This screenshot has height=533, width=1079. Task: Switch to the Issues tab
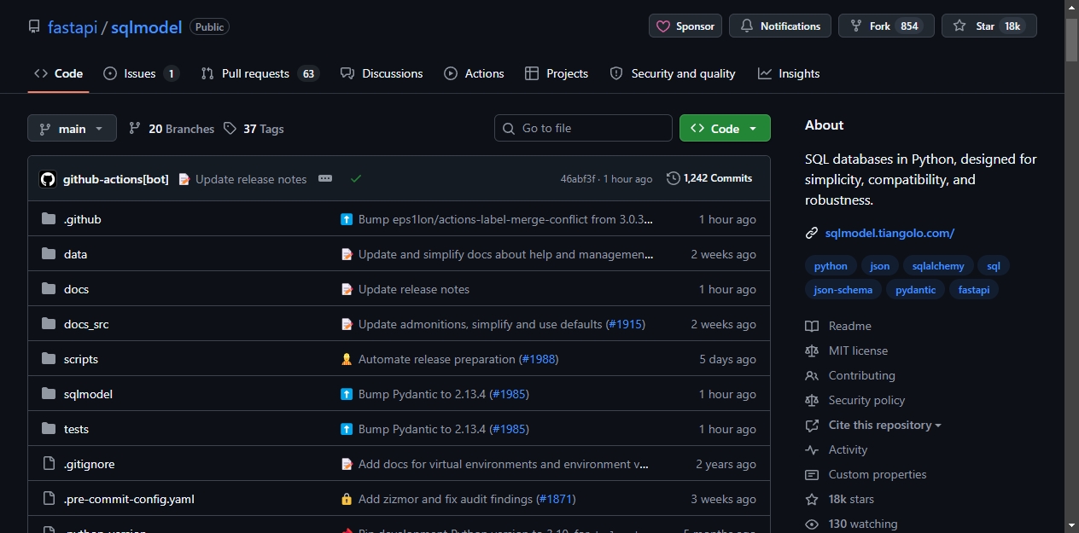point(142,73)
